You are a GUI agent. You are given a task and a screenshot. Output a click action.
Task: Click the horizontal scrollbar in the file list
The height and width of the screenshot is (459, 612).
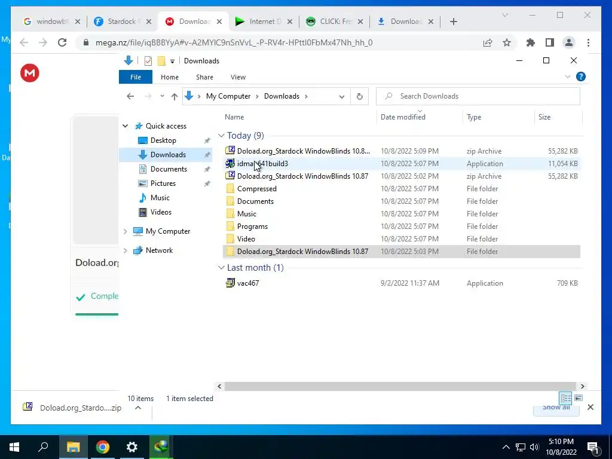pos(400,387)
